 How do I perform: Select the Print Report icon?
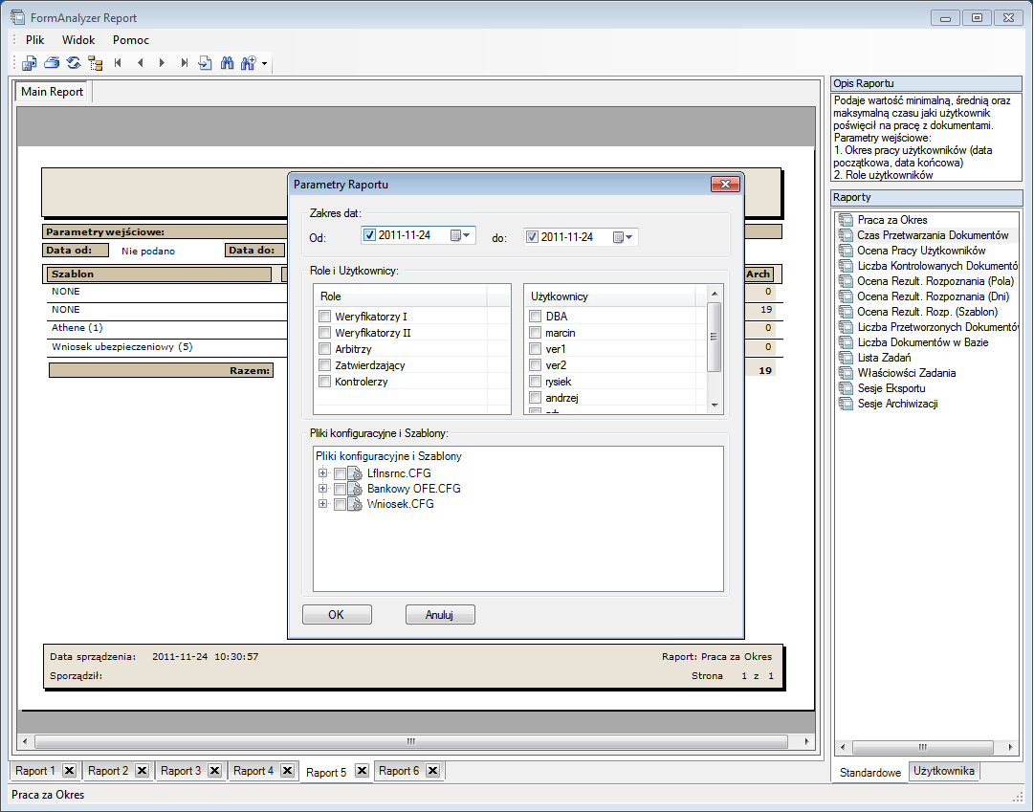52,63
